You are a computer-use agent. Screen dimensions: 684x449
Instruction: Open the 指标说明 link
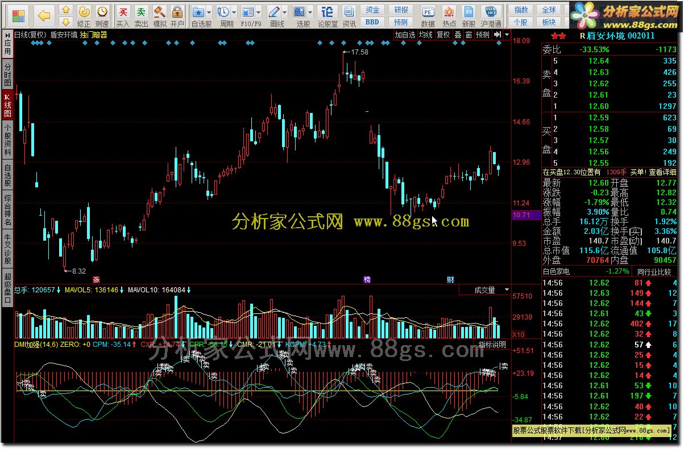pyautogui.click(x=492, y=344)
